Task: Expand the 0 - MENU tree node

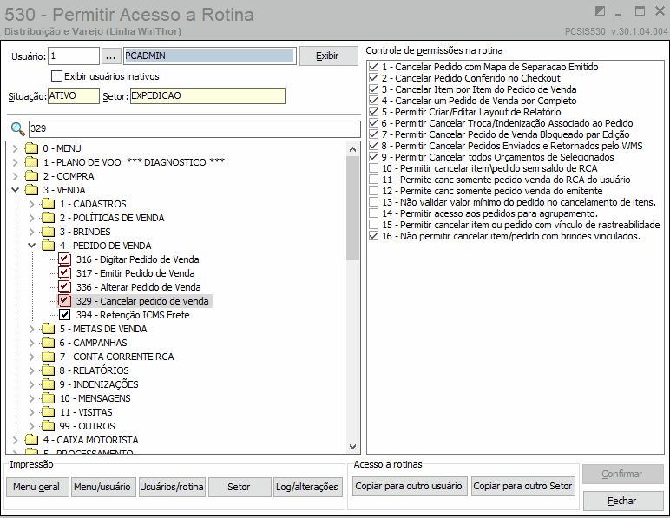Action: [x=16, y=148]
